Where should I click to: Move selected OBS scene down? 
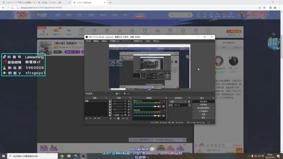[x=99, y=118]
